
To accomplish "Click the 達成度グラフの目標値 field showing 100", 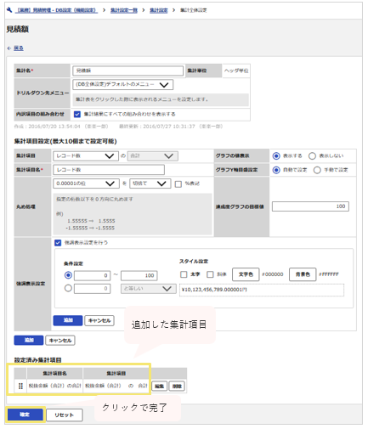I will [x=310, y=206].
